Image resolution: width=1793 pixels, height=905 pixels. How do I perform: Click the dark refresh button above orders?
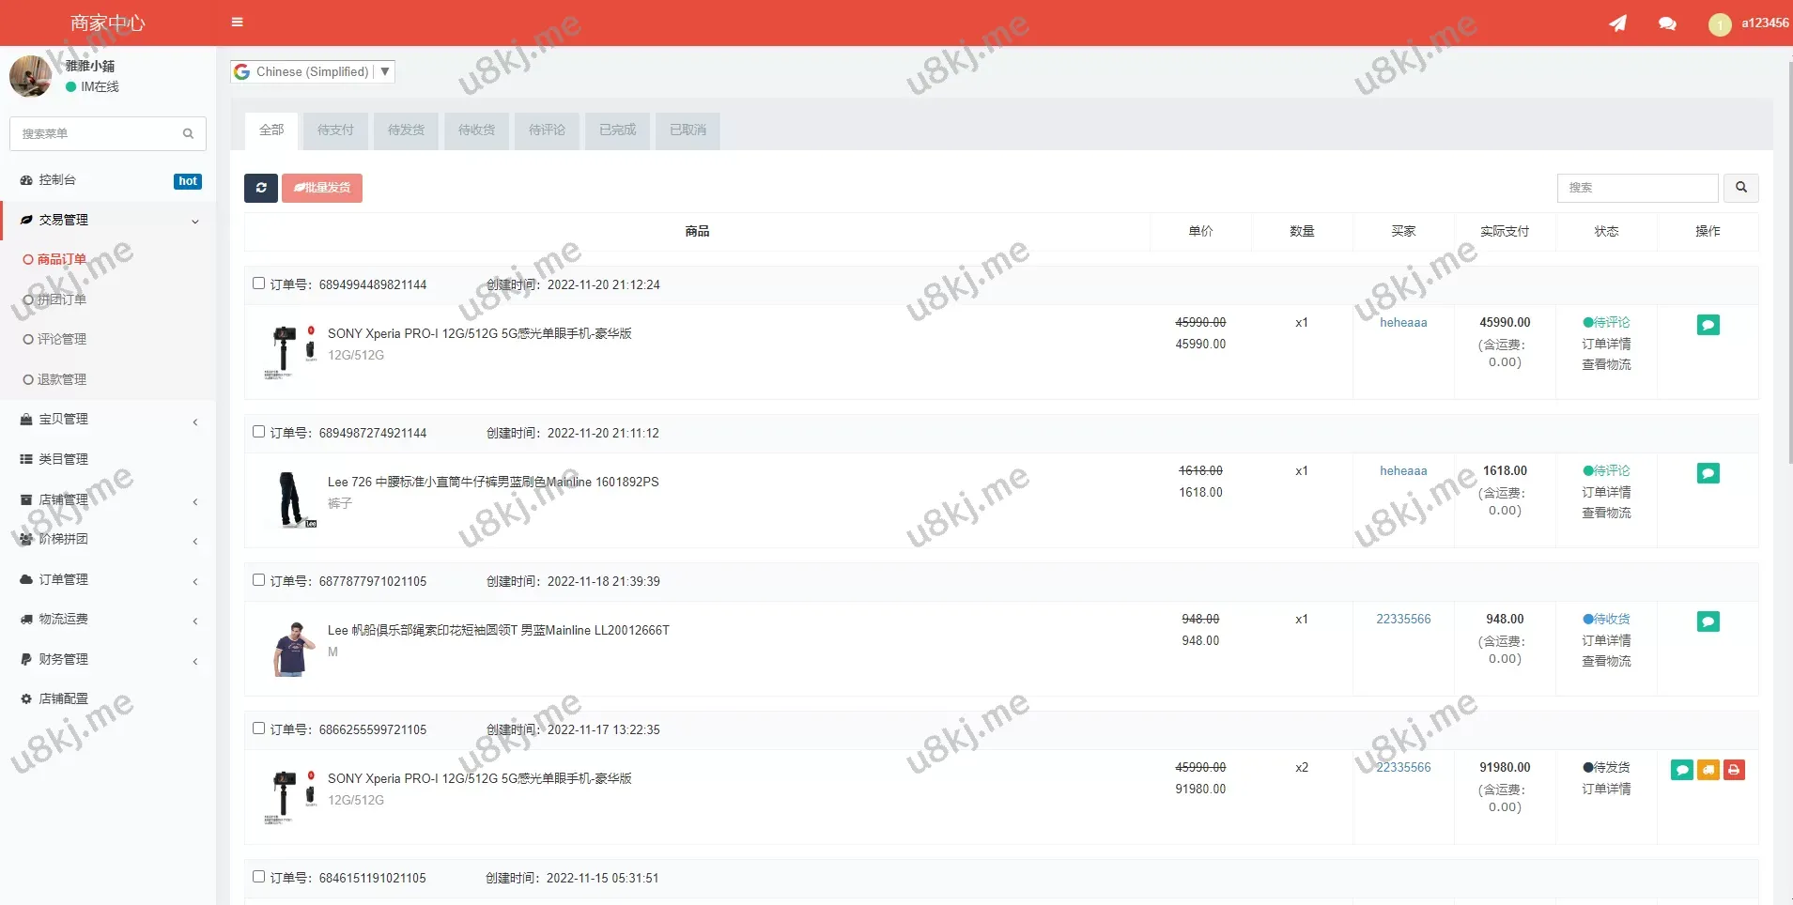(x=261, y=188)
